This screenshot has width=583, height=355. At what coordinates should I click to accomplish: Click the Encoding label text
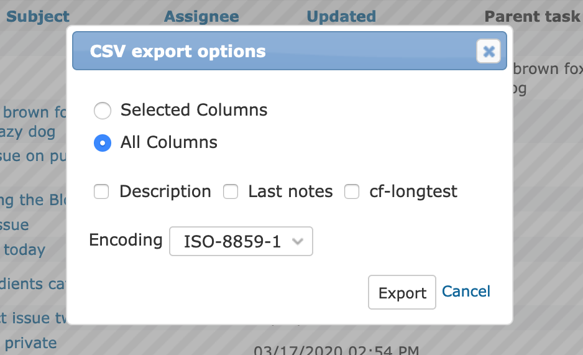(x=126, y=240)
